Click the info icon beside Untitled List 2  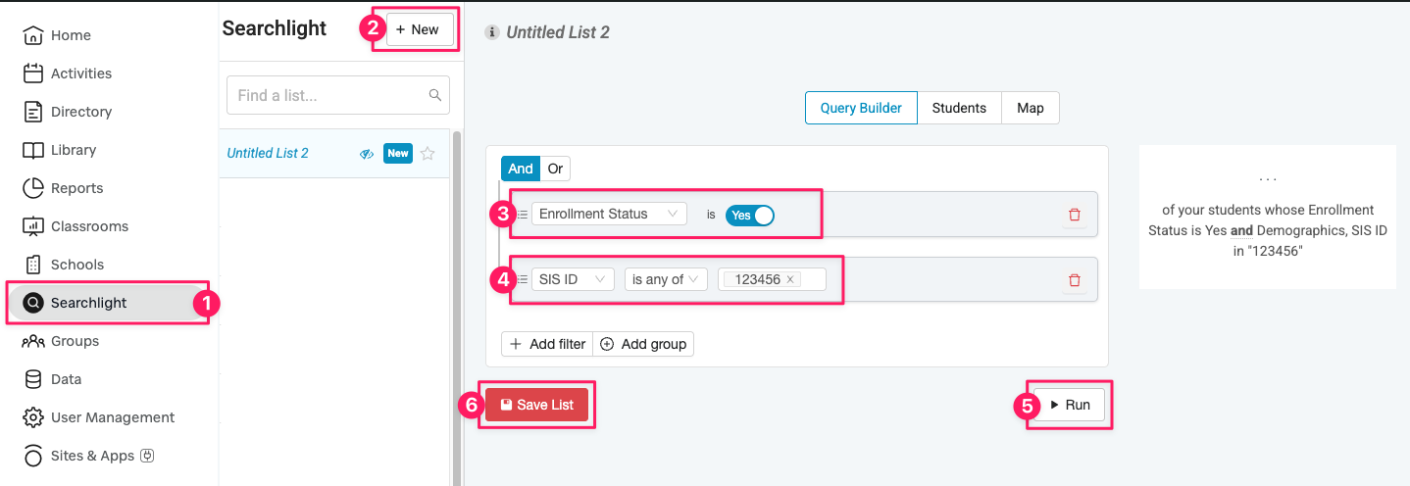pos(493,32)
